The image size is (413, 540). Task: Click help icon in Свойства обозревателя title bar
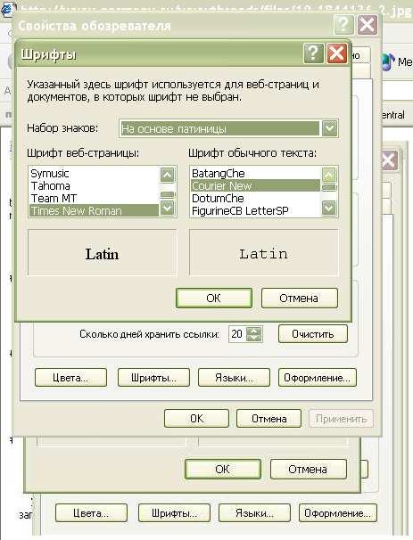pos(343,25)
